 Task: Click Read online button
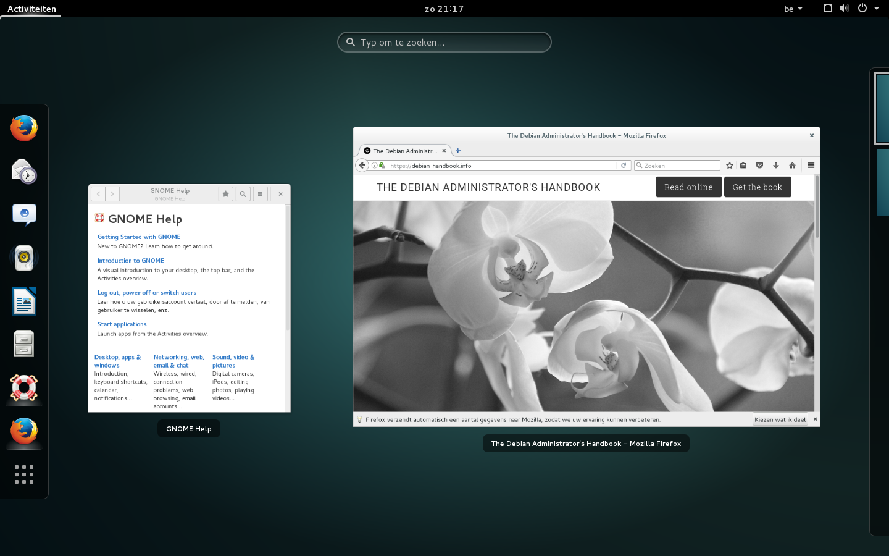tap(688, 187)
